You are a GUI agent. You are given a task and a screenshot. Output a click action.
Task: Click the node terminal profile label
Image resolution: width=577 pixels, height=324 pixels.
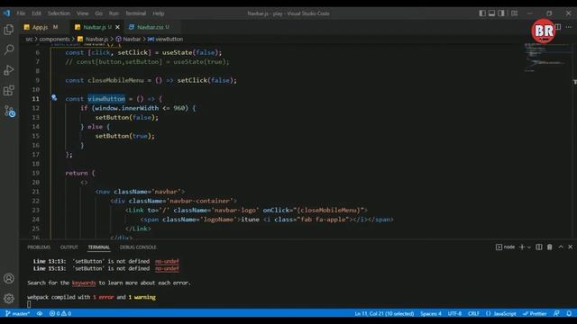509,247
